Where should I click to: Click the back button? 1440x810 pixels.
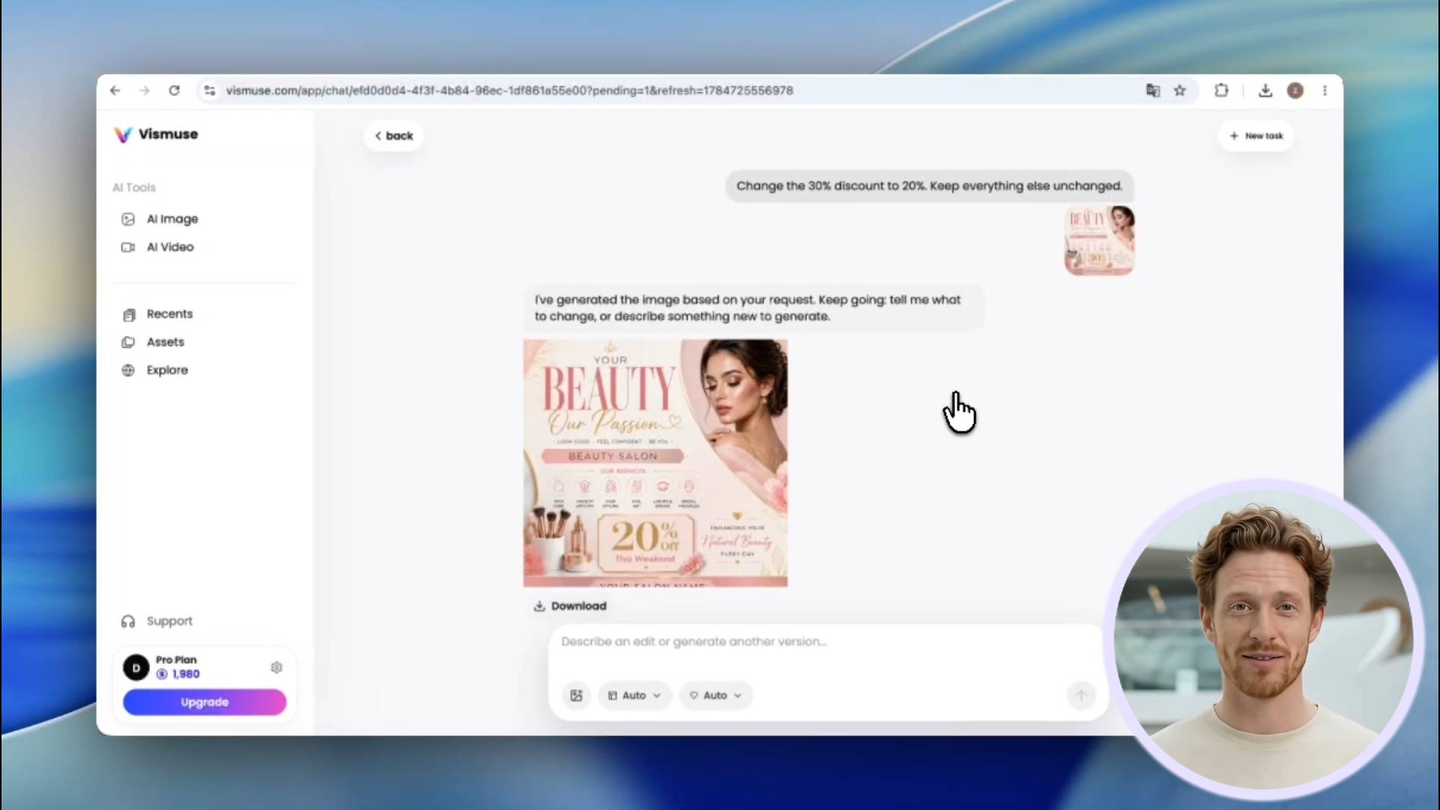pyautogui.click(x=394, y=136)
